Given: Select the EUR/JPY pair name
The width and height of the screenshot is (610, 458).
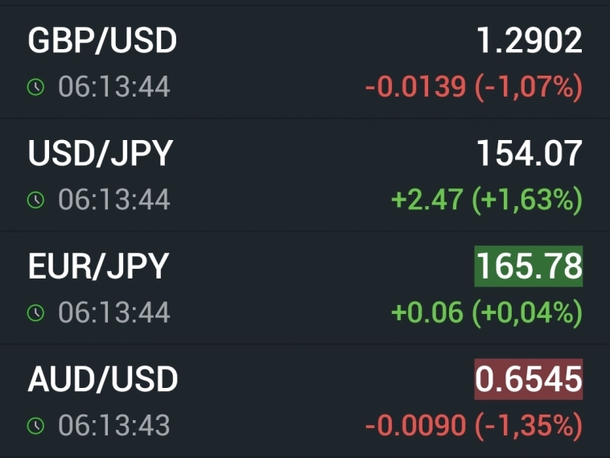Looking at the screenshot, I should pyautogui.click(x=98, y=266).
